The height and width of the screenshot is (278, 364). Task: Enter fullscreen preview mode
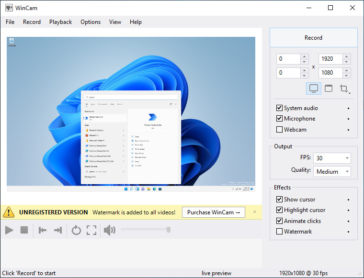(x=91, y=230)
